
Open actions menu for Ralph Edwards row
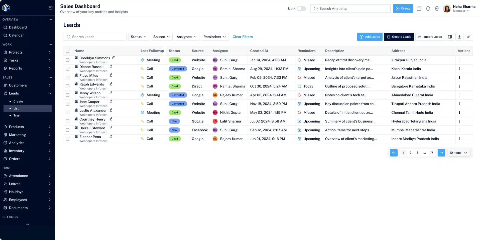click(x=459, y=86)
